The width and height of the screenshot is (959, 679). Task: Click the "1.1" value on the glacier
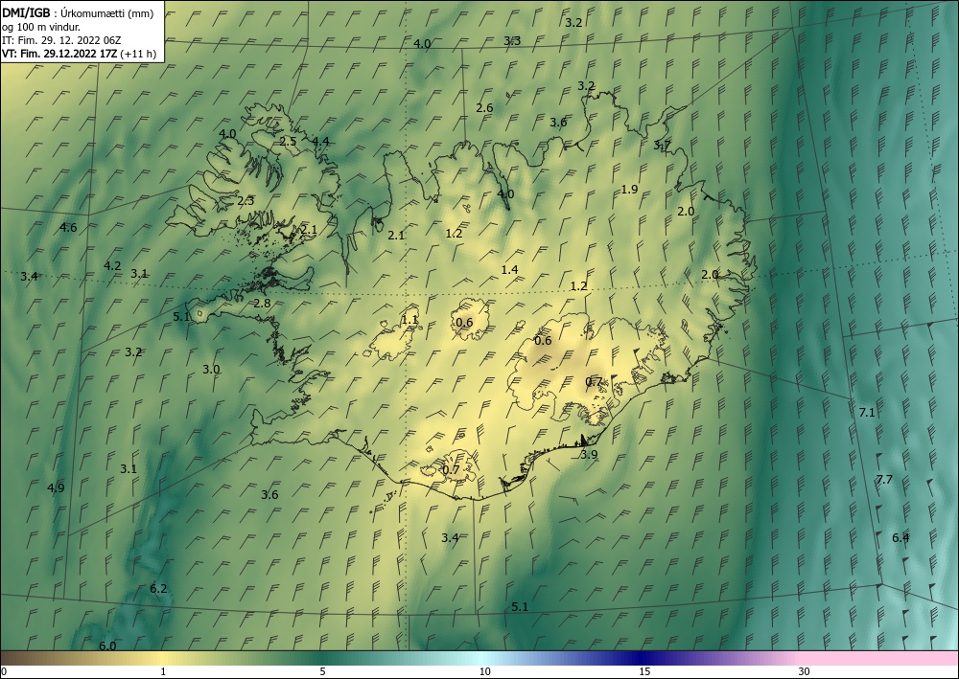point(409,320)
